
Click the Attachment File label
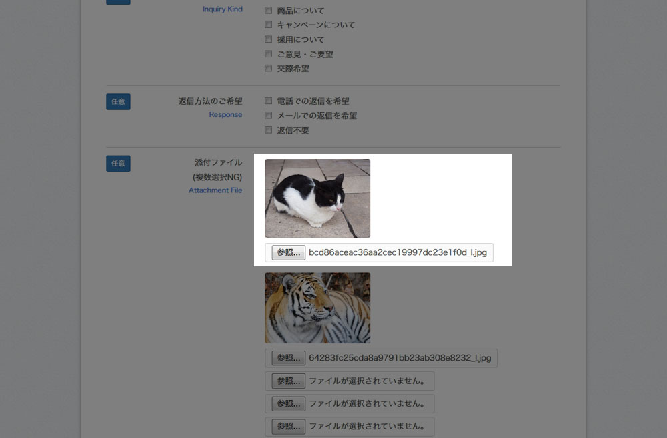point(215,190)
